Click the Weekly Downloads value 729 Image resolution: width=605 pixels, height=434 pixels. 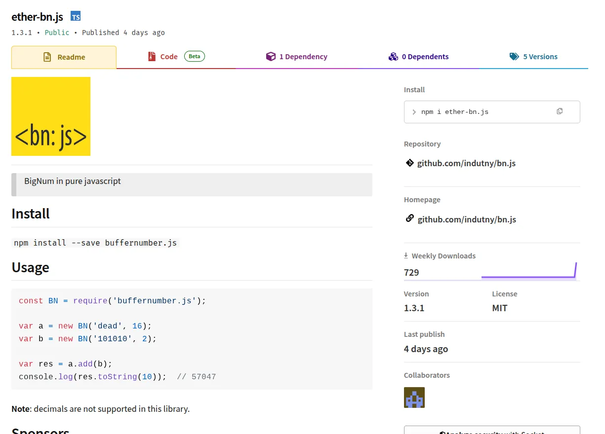pos(411,272)
